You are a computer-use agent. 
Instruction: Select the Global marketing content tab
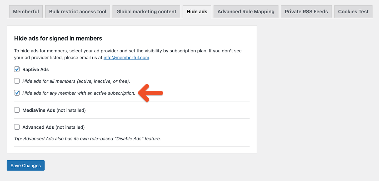point(146,12)
